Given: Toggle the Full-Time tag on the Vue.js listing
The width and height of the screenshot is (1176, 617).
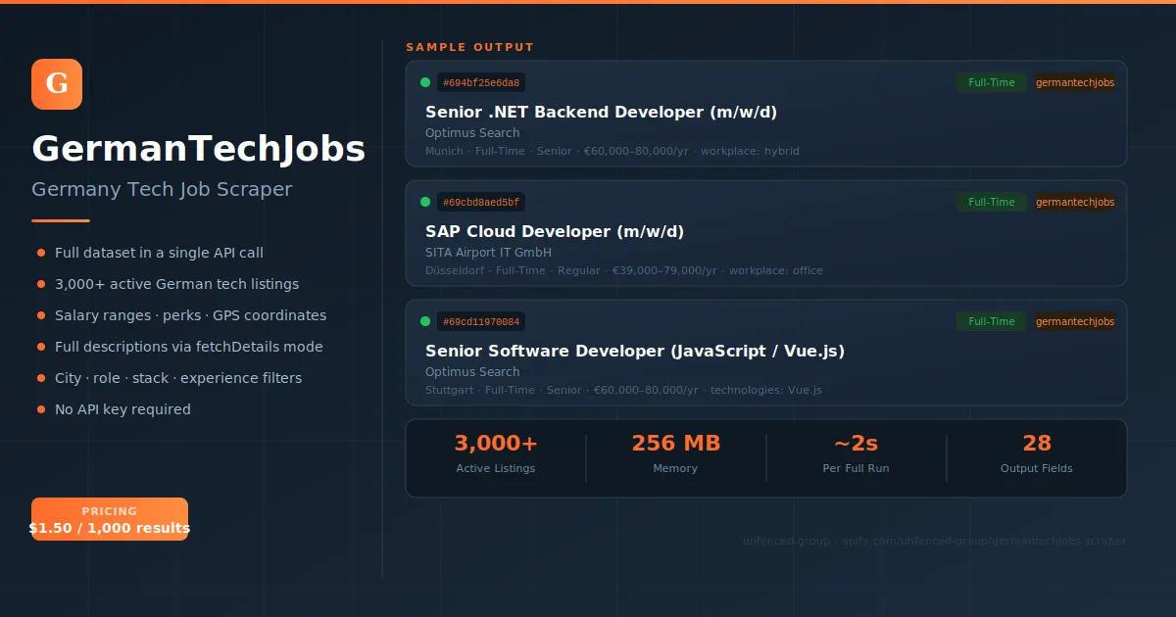Looking at the screenshot, I should click(x=991, y=321).
